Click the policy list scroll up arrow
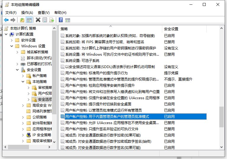The height and width of the screenshot is (159, 227). coord(221,28)
